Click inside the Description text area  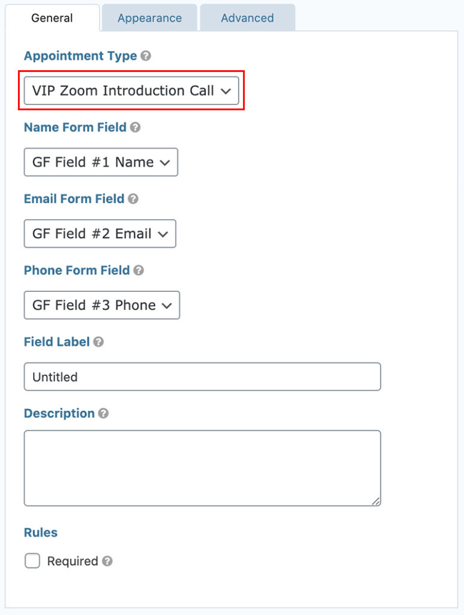pos(202,467)
